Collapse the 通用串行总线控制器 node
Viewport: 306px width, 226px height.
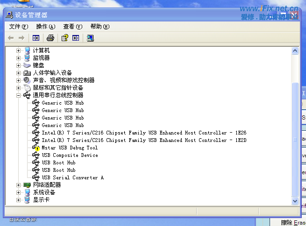click(18, 96)
